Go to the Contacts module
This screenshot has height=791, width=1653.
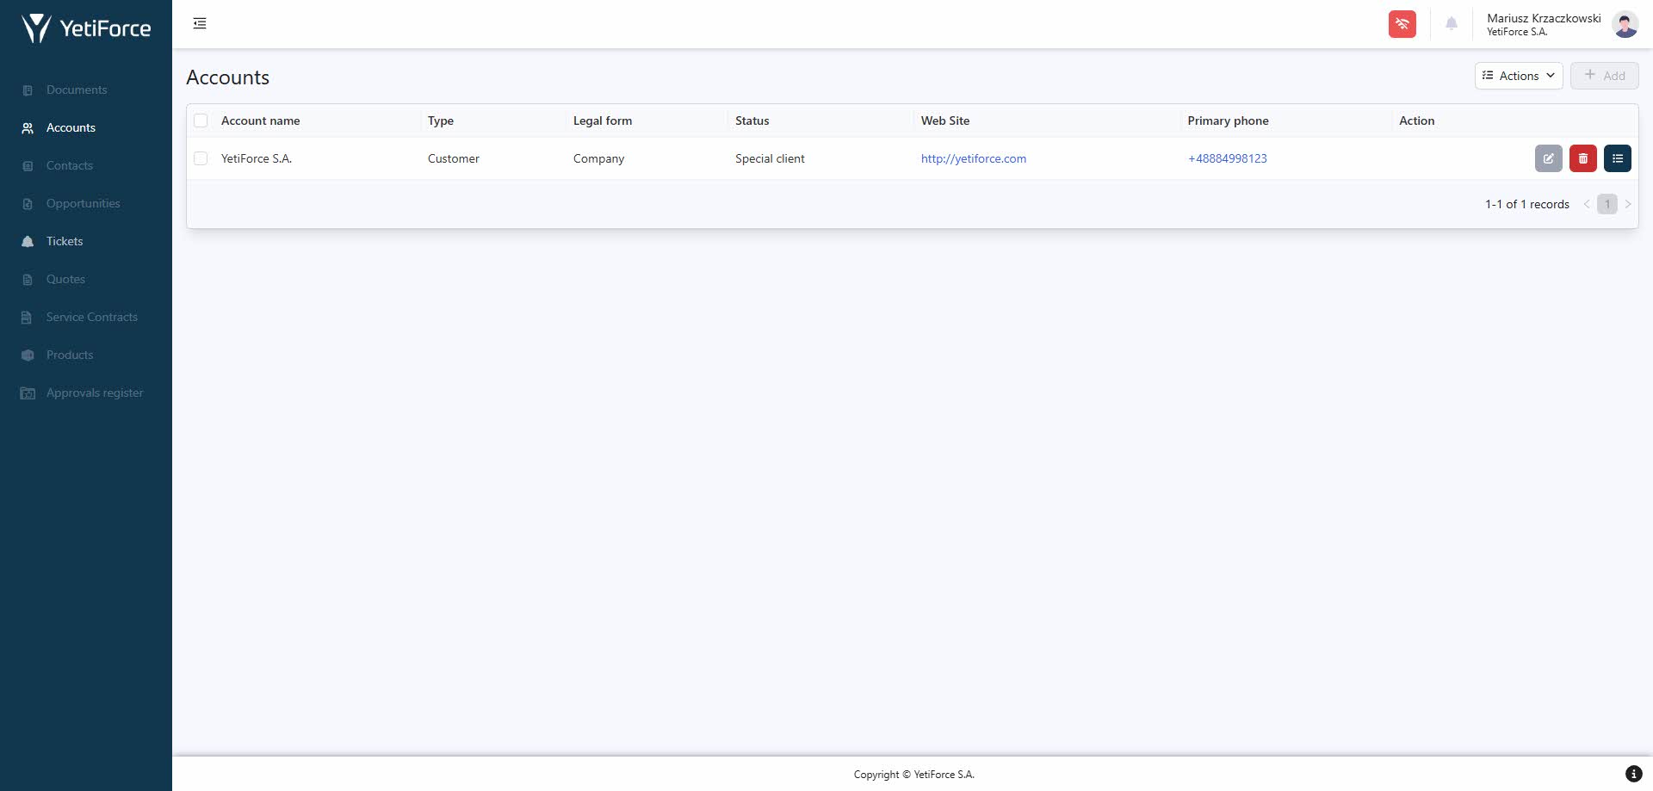(x=70, y=165)
